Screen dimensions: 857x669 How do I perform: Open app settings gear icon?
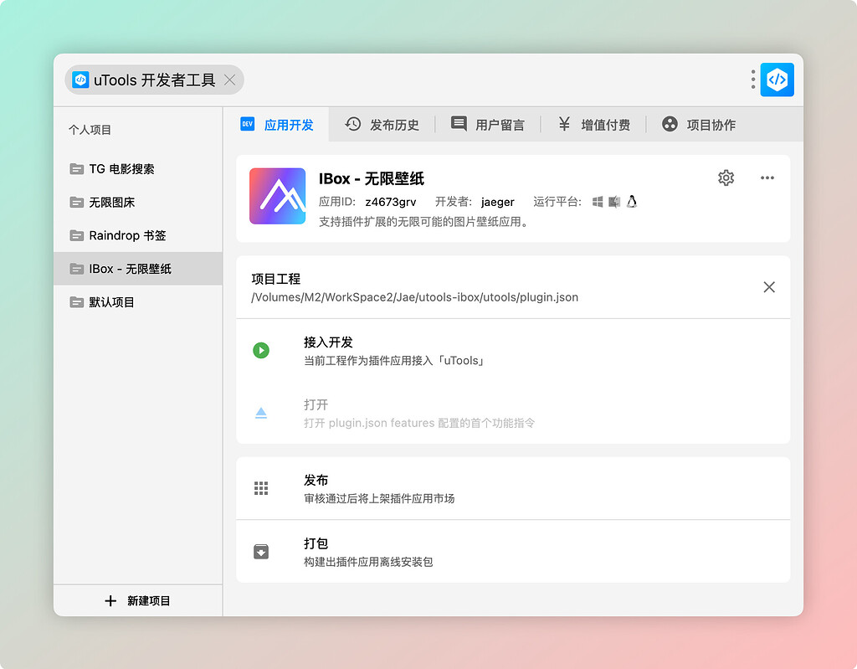(726, 178)
